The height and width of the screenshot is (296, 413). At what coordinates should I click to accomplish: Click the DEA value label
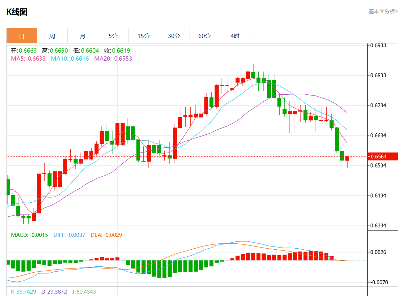[x=106, y=235]
